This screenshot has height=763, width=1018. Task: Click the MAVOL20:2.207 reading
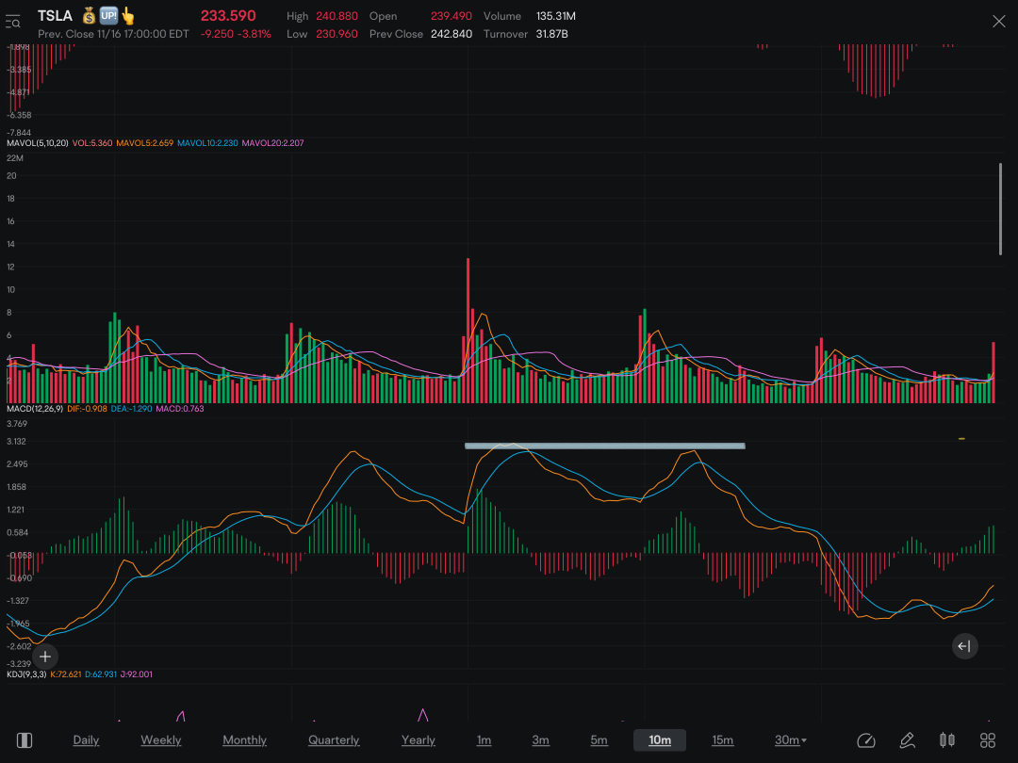pyautogui.click(x=272, y=143)
